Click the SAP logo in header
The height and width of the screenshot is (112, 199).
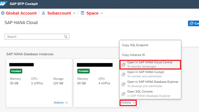click(x=5, y=4)
